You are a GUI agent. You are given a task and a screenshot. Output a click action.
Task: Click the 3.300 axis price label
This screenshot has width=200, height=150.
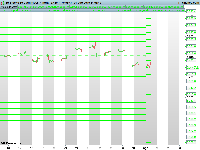[x=190, y=97]
